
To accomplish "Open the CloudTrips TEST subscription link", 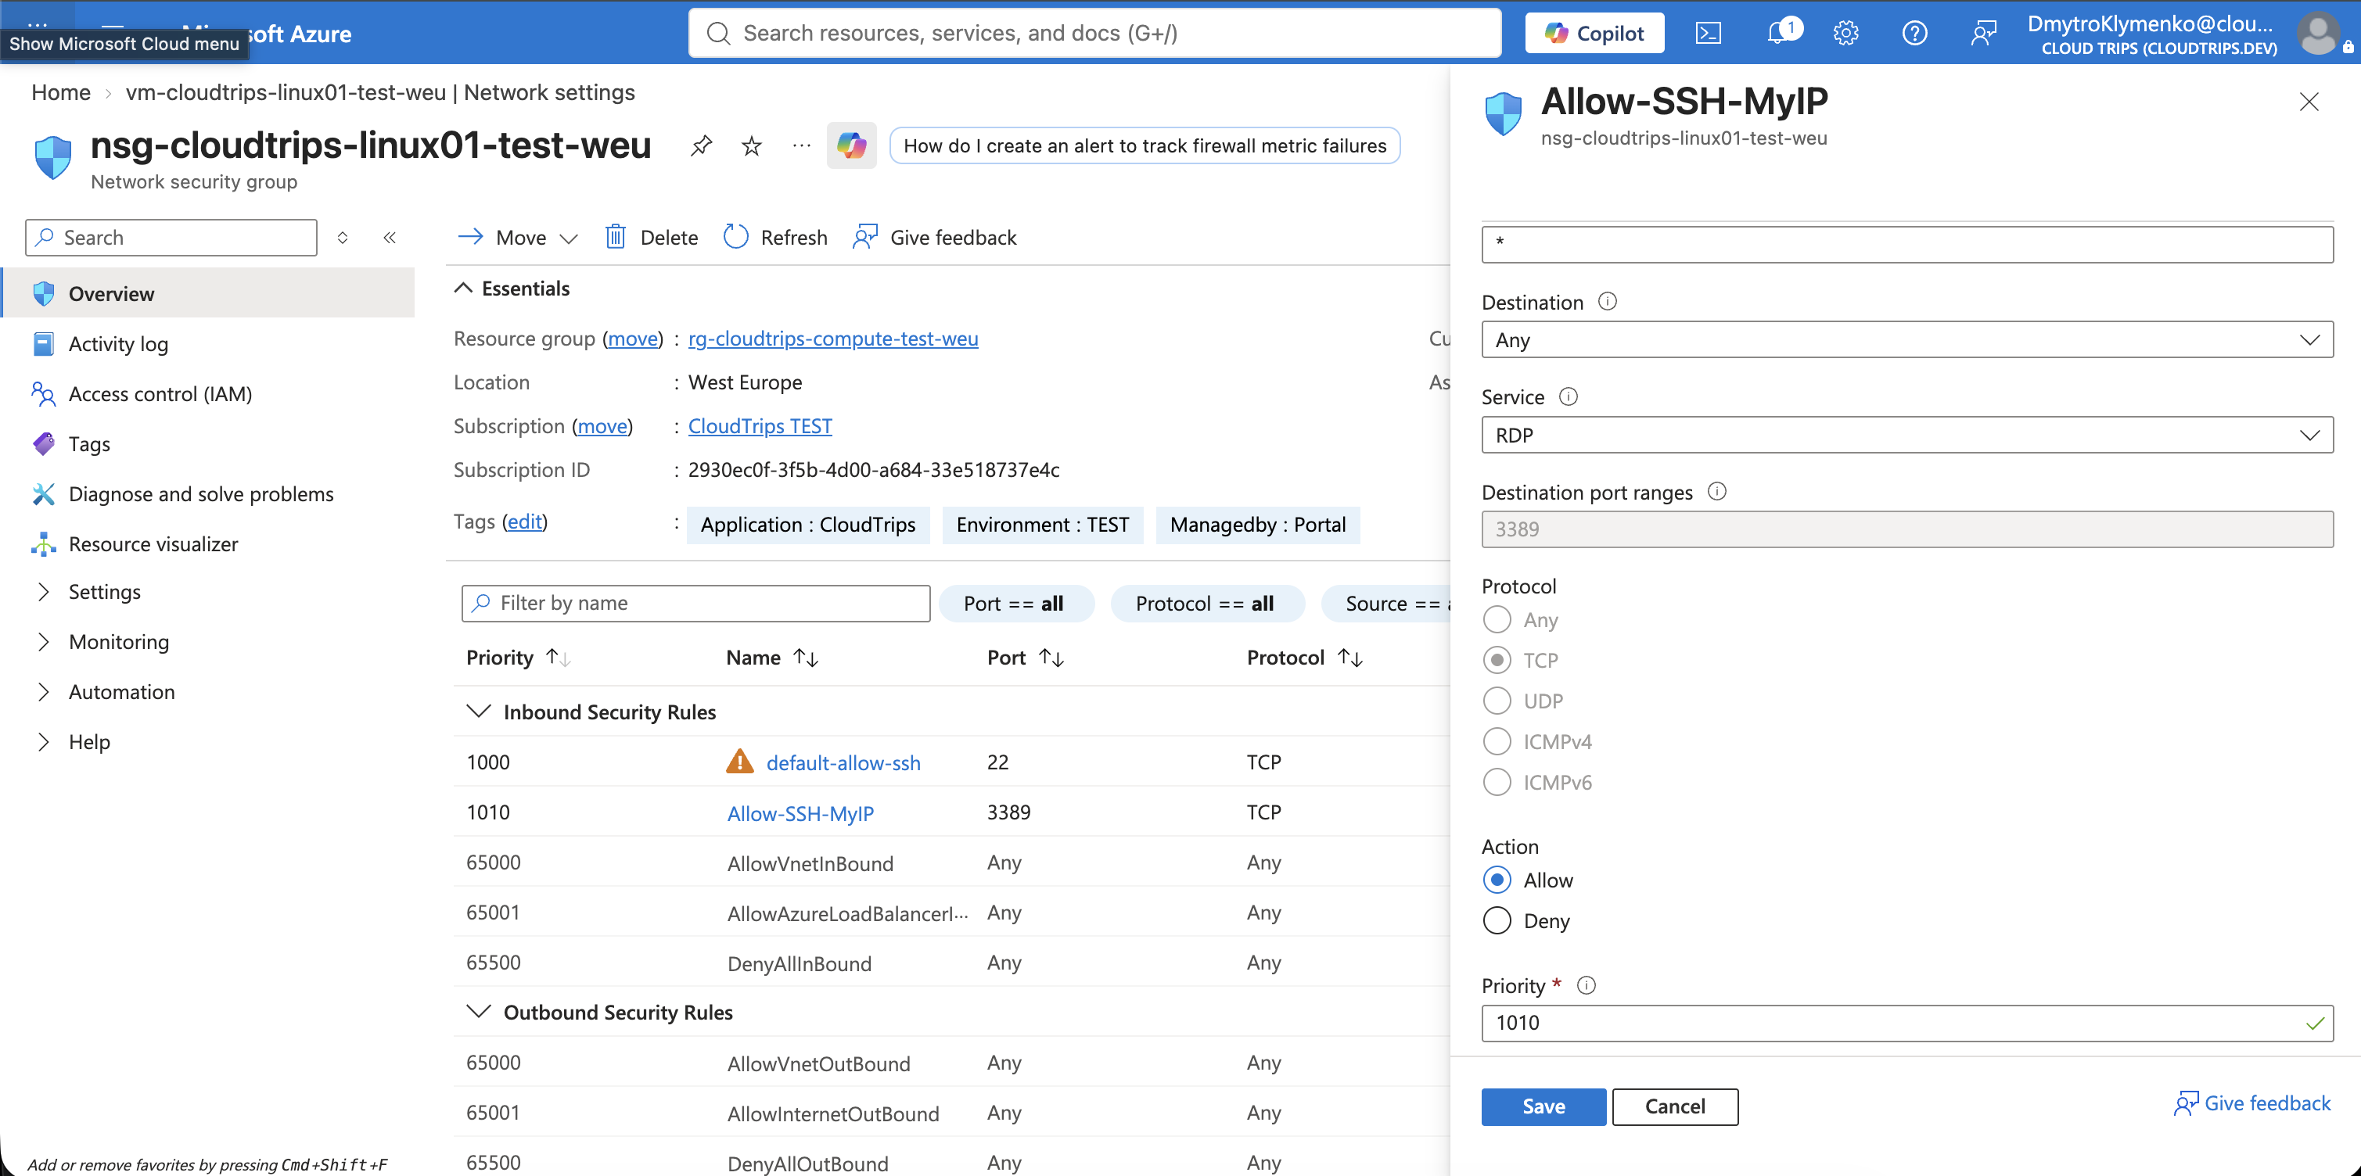I will (760, 426).
